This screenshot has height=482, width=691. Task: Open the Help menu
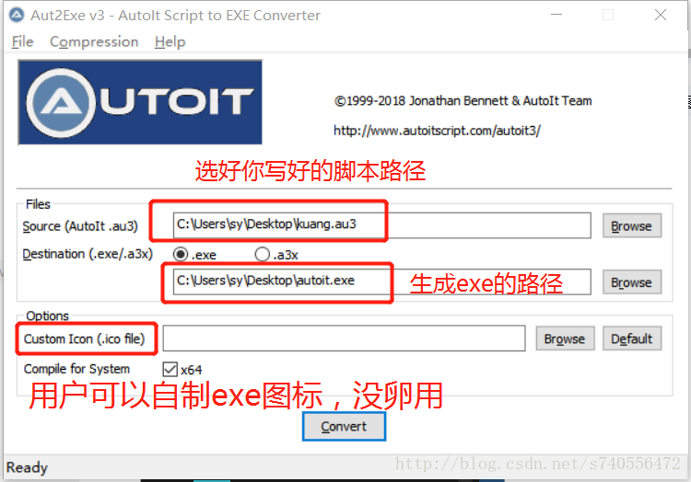tap(170, 41)
